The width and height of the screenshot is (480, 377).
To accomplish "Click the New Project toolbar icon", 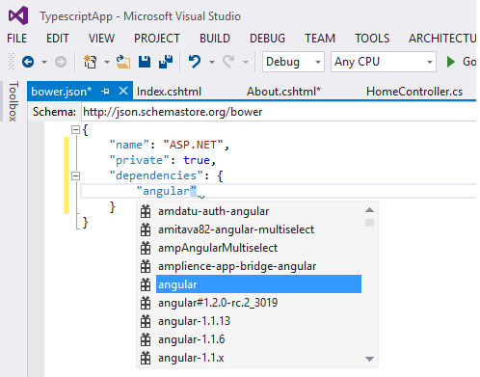I will tap(90, 62).
